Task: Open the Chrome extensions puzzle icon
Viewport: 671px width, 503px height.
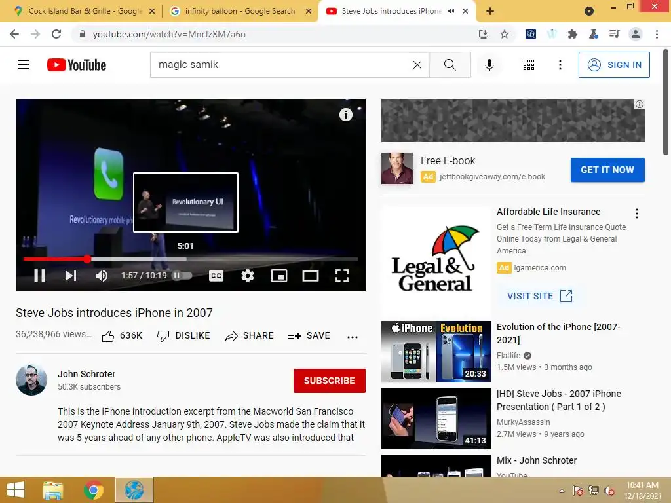Action: point(573,34)
